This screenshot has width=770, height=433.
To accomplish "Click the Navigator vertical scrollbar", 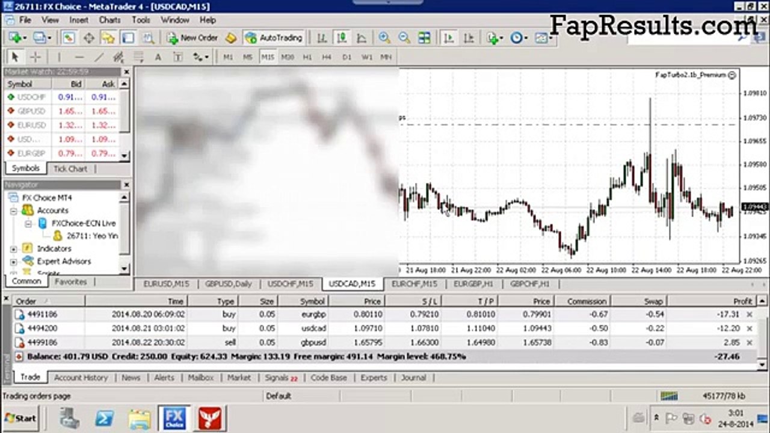I will click(125, 233).
